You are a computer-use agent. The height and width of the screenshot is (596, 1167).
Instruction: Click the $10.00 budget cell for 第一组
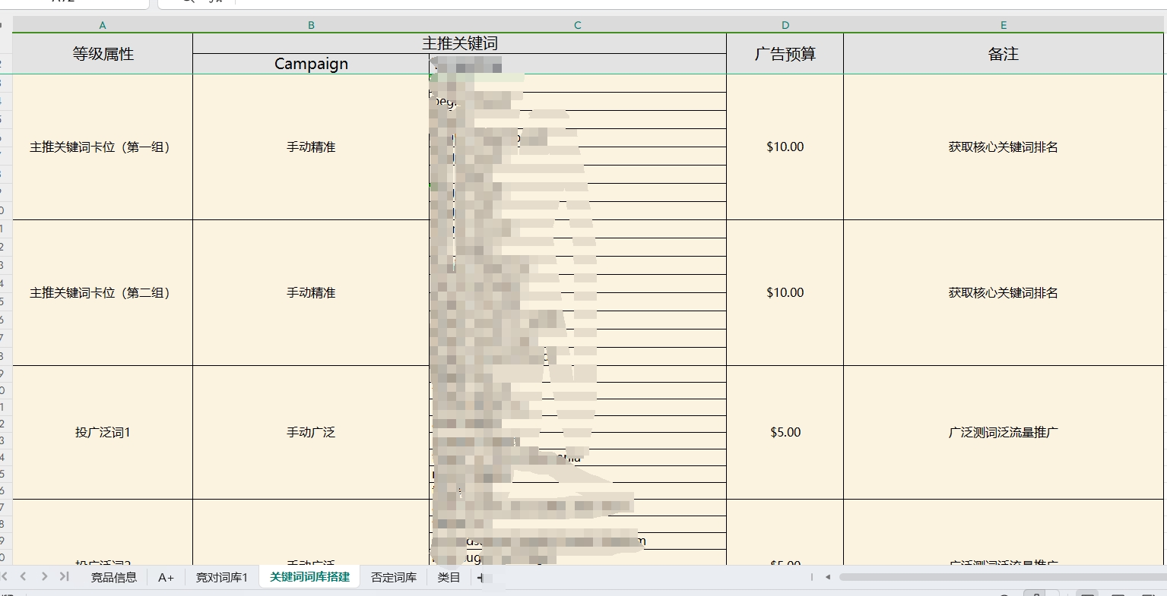[x=785, y=147]
